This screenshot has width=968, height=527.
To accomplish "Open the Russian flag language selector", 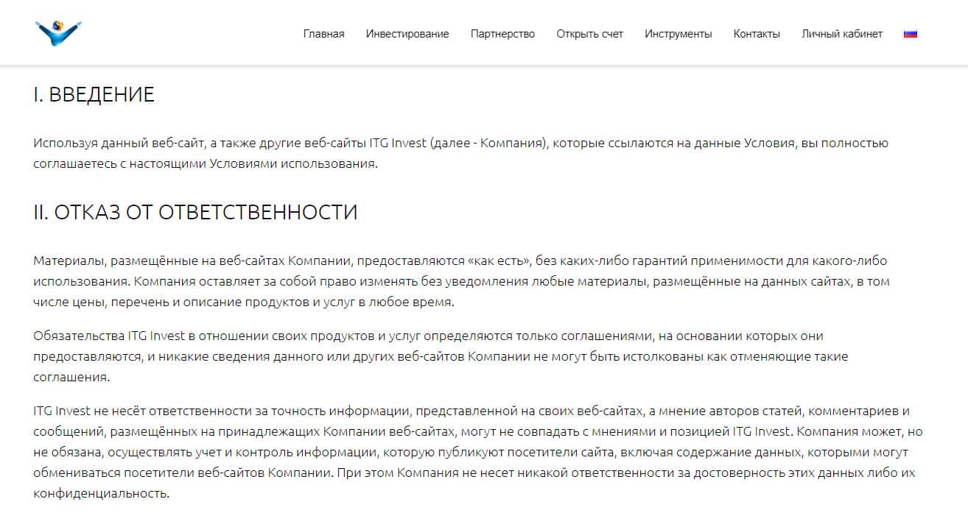I will tap(911, 34).
